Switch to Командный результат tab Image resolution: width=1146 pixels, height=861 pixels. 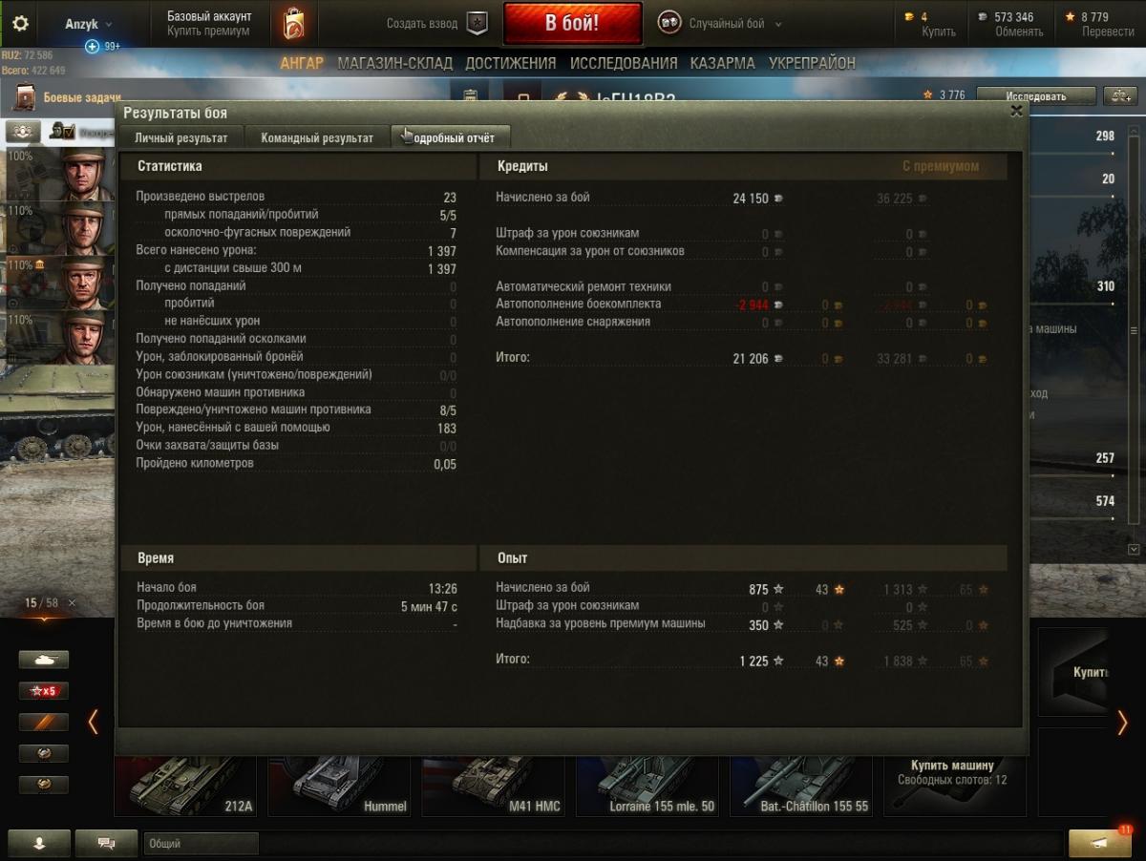[x=317, y=137]
